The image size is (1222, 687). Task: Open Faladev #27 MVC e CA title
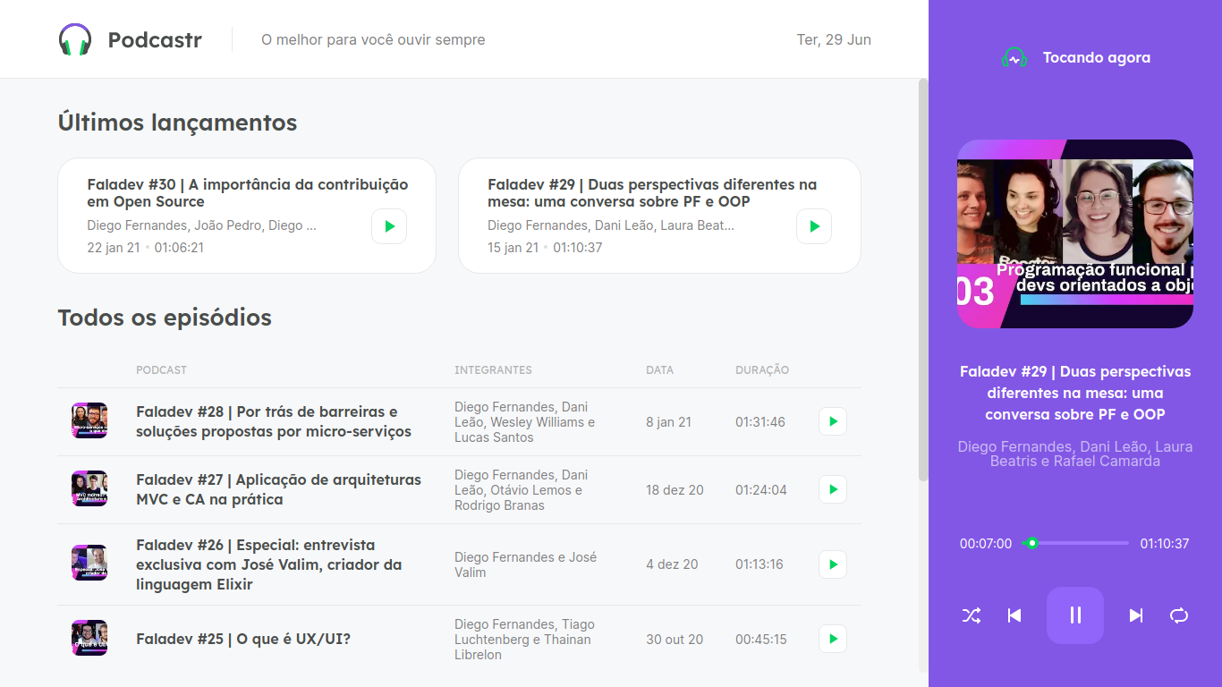tap(278, 489)
